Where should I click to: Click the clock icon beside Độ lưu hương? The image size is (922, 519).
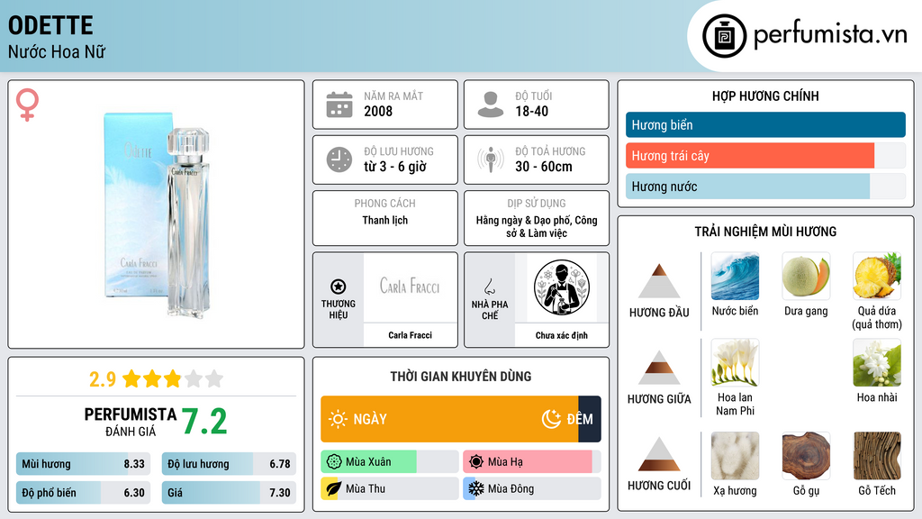pos(339,159)
